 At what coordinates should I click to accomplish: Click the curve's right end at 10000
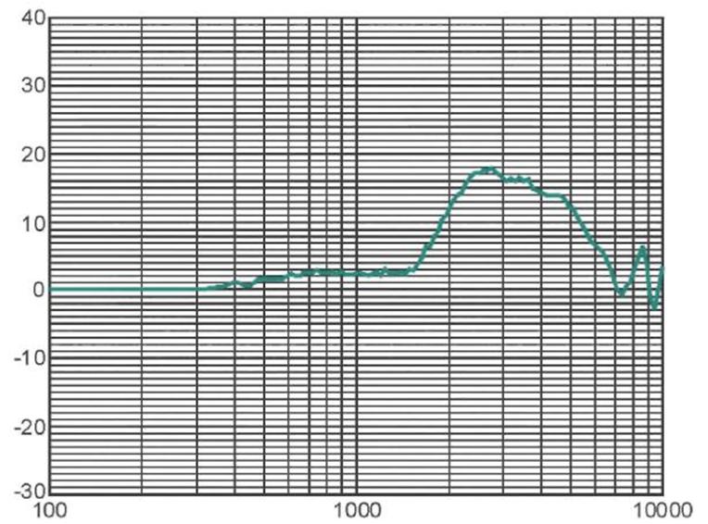point(663,269)
